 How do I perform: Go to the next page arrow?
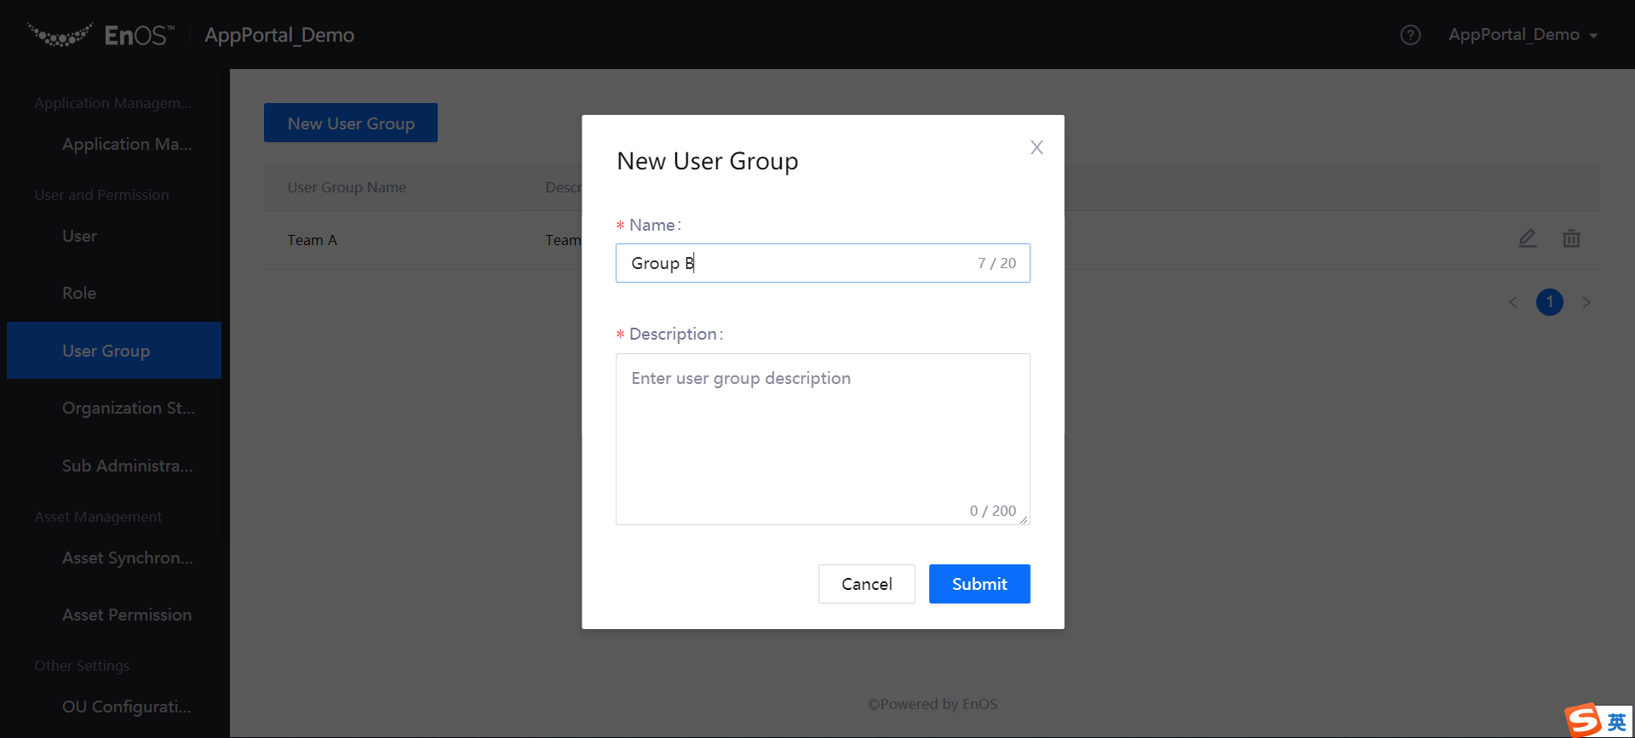coord(1586,302)
